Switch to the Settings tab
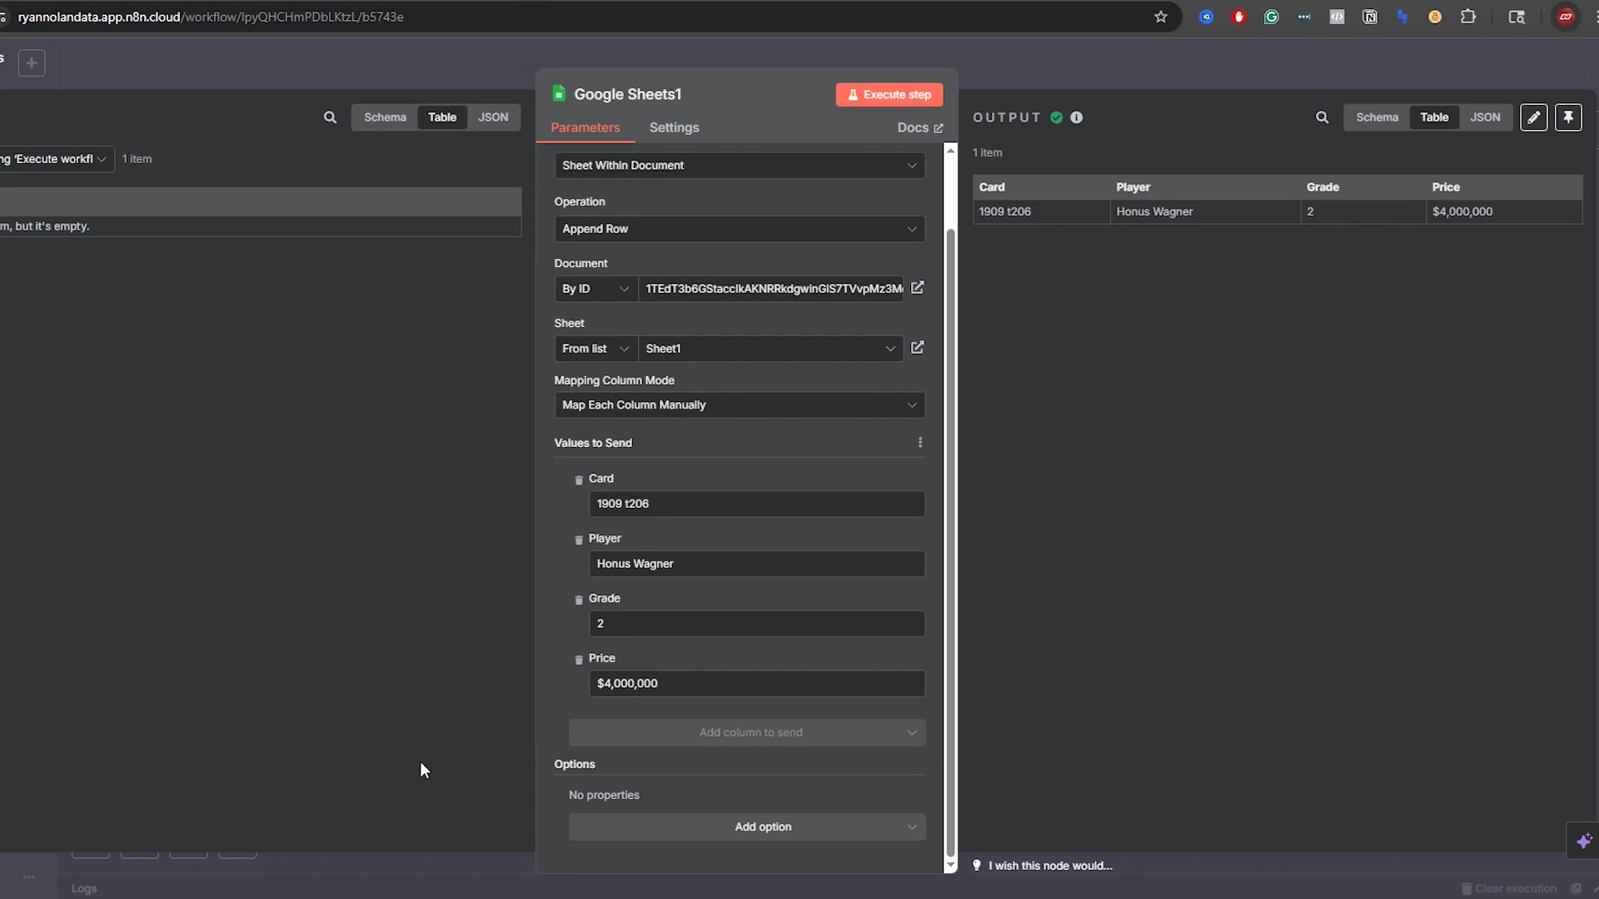Image resolution: width=1599 pixels, height=899 pixels. click(x=674, y=127)
